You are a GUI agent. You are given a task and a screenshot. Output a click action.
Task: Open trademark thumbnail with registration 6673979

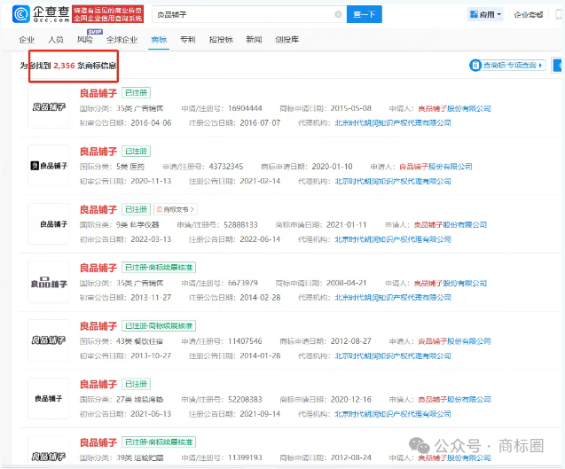(48, 283)
